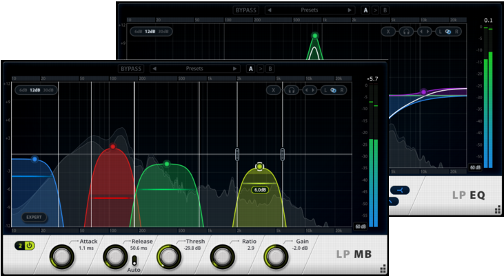Switch to the B setting in LP MB
Screen dimensions: 504x276
point(270,69)
